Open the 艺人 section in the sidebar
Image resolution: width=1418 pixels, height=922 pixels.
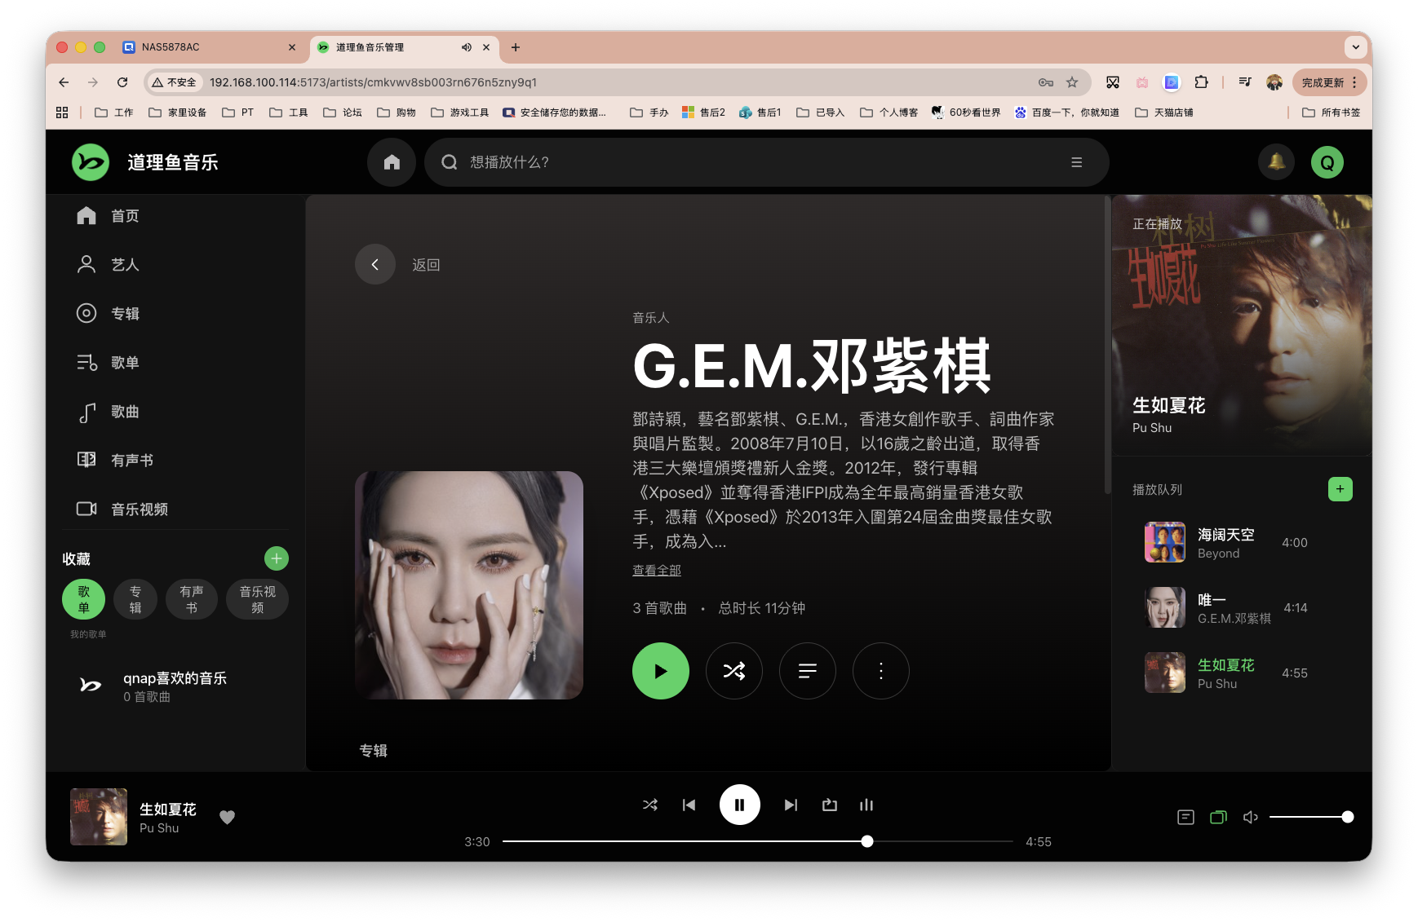[x=126, y=264]
